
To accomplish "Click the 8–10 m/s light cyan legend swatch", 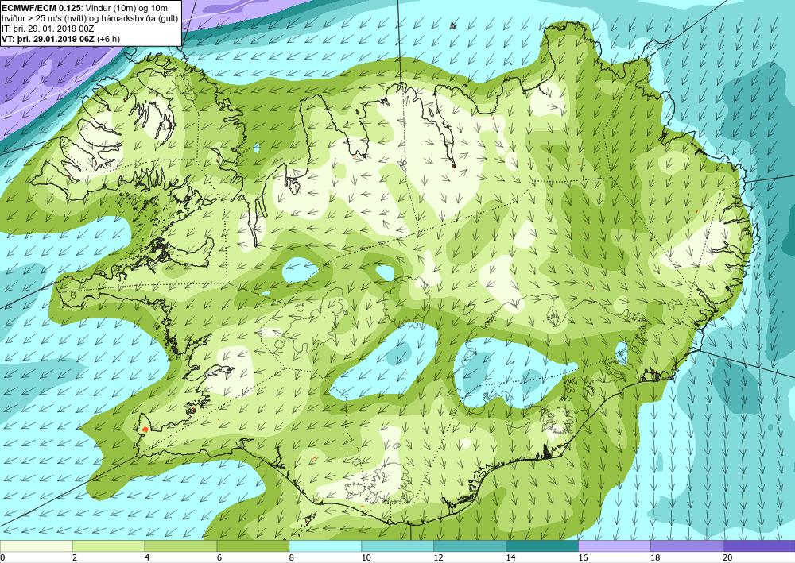I will pyautogui.click(x=325, y=546).
